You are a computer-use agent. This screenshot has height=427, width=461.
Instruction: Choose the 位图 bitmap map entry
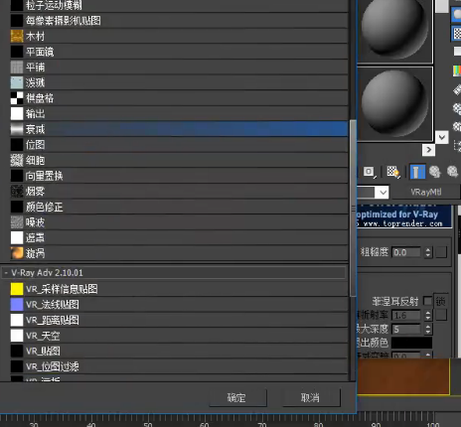tap(179, 145)
